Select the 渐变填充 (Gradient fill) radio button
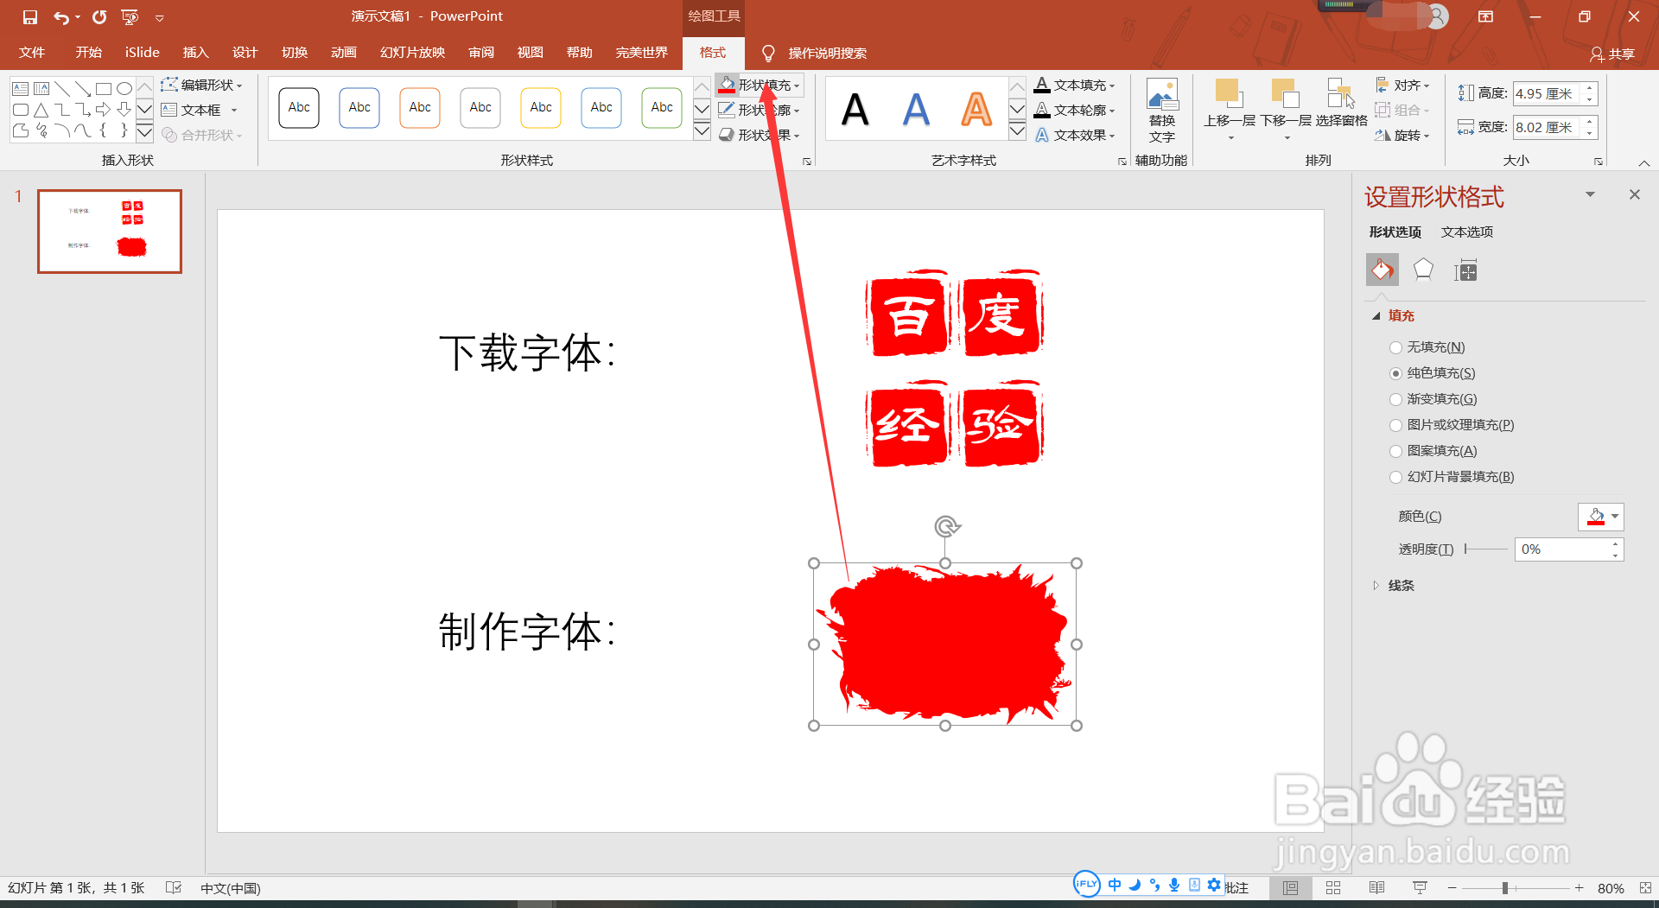 pos(1396,399)
